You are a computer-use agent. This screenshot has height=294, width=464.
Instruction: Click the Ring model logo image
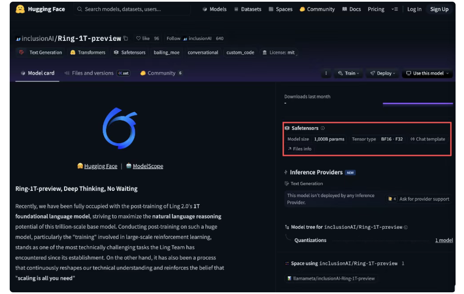(120, 128)
